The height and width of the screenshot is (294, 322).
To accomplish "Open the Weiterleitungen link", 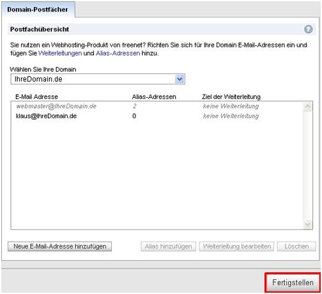I will [x=60, y=53].
